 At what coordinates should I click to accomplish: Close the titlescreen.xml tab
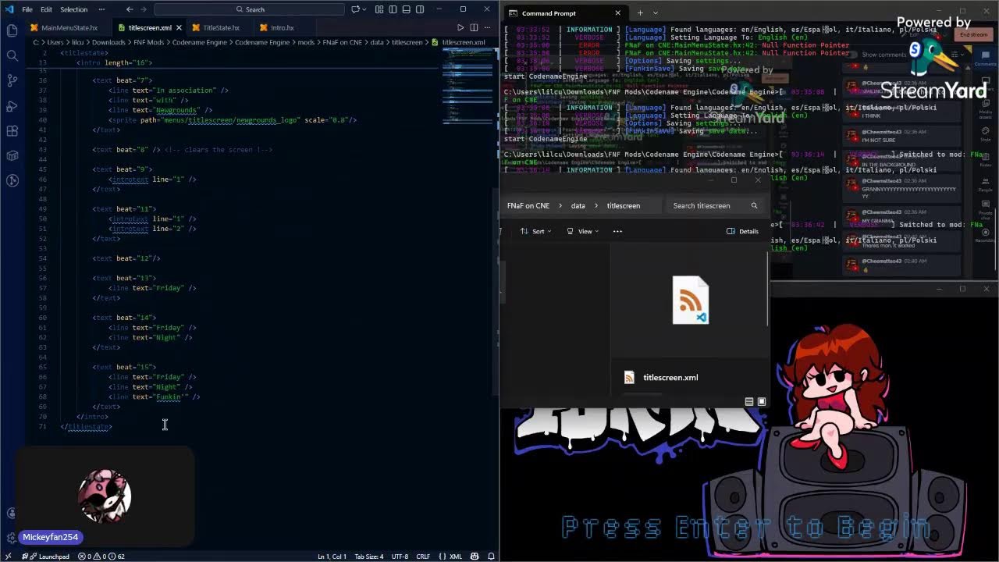(x=179, y=28)
